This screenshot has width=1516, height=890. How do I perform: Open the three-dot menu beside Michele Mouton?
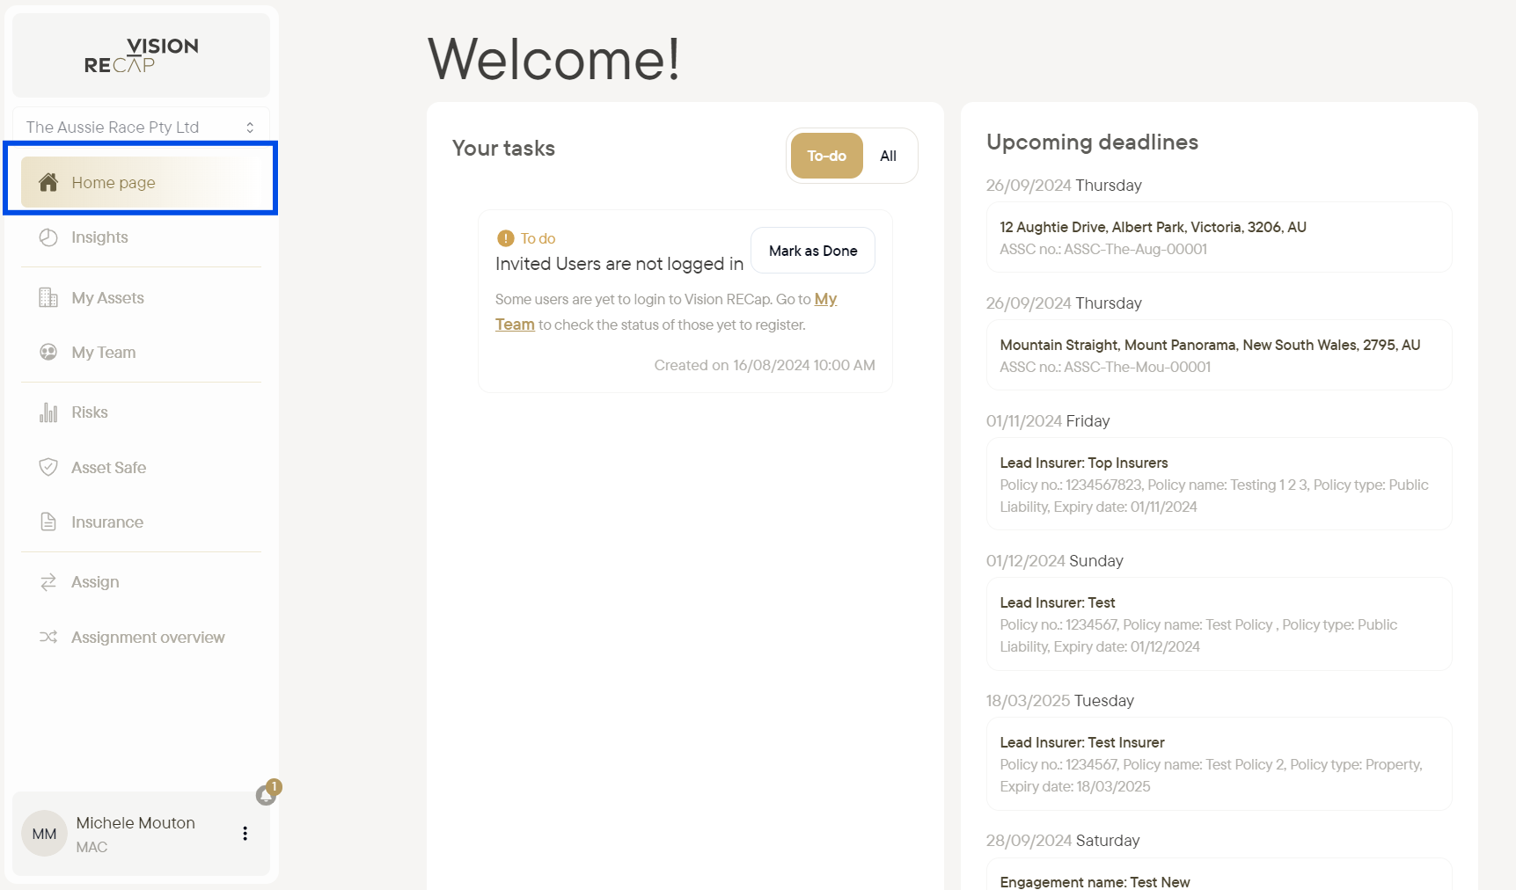tap(245, 834)
